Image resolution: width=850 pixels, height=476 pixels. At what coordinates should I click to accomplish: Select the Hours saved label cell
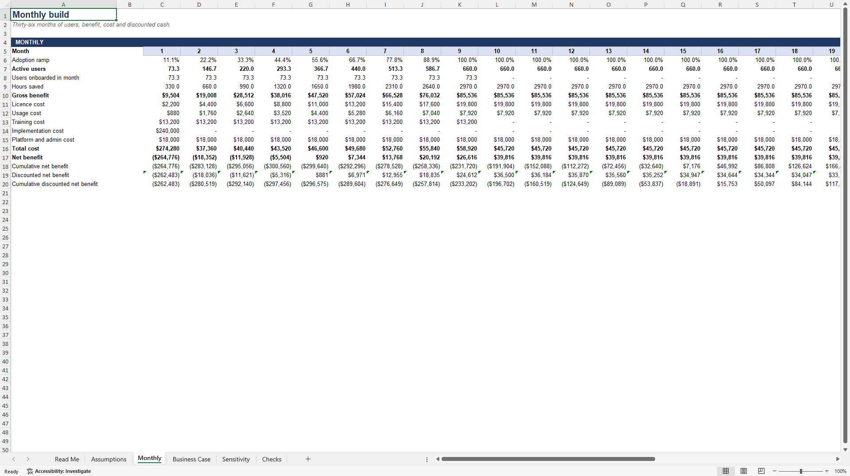point(63,87)
